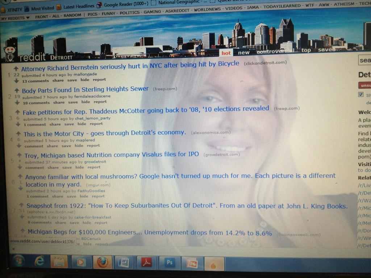Open PowerPoint from the taskbar
This screenshot has width=371, height=278.
(x=192, y=264)
